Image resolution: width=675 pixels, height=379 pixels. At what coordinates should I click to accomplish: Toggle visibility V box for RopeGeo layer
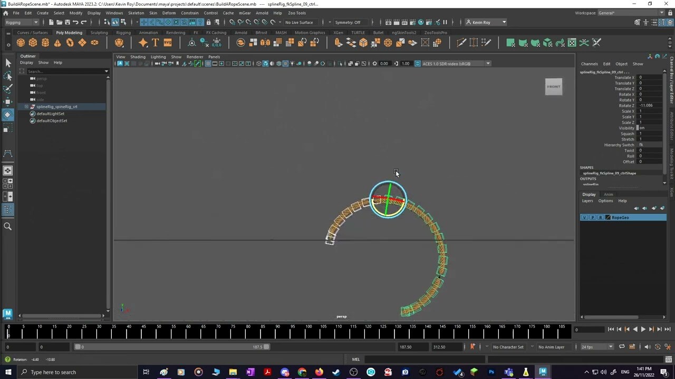[584, 217]
